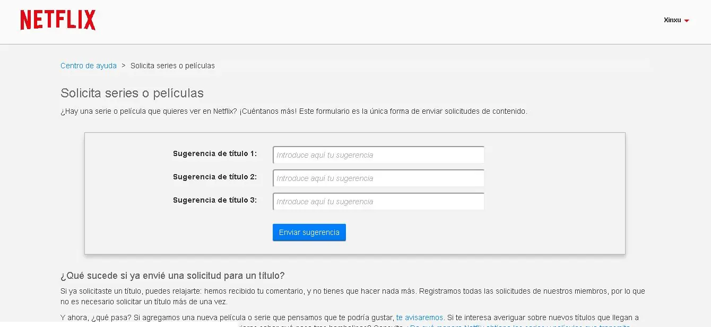Click the 'Sugerencia de título 1:' label

pyautogui.click(x=215, y=153)
